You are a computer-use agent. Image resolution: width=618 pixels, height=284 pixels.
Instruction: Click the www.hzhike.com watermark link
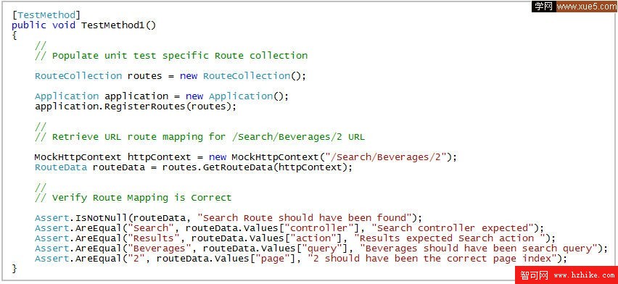click(x=584, y=275)
